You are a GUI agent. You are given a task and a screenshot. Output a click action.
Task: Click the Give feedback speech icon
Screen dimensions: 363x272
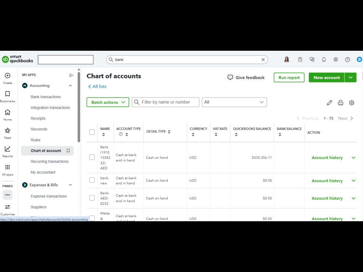[x=230, y=78]
